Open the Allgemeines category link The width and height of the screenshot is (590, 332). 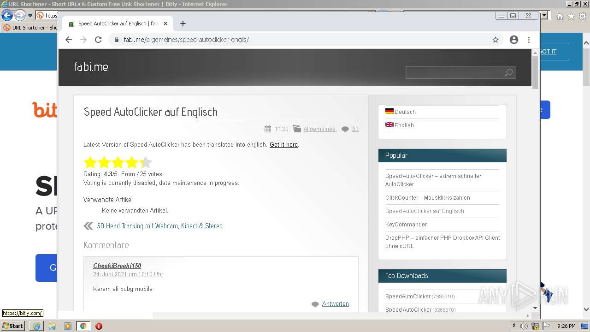[319, 129]
